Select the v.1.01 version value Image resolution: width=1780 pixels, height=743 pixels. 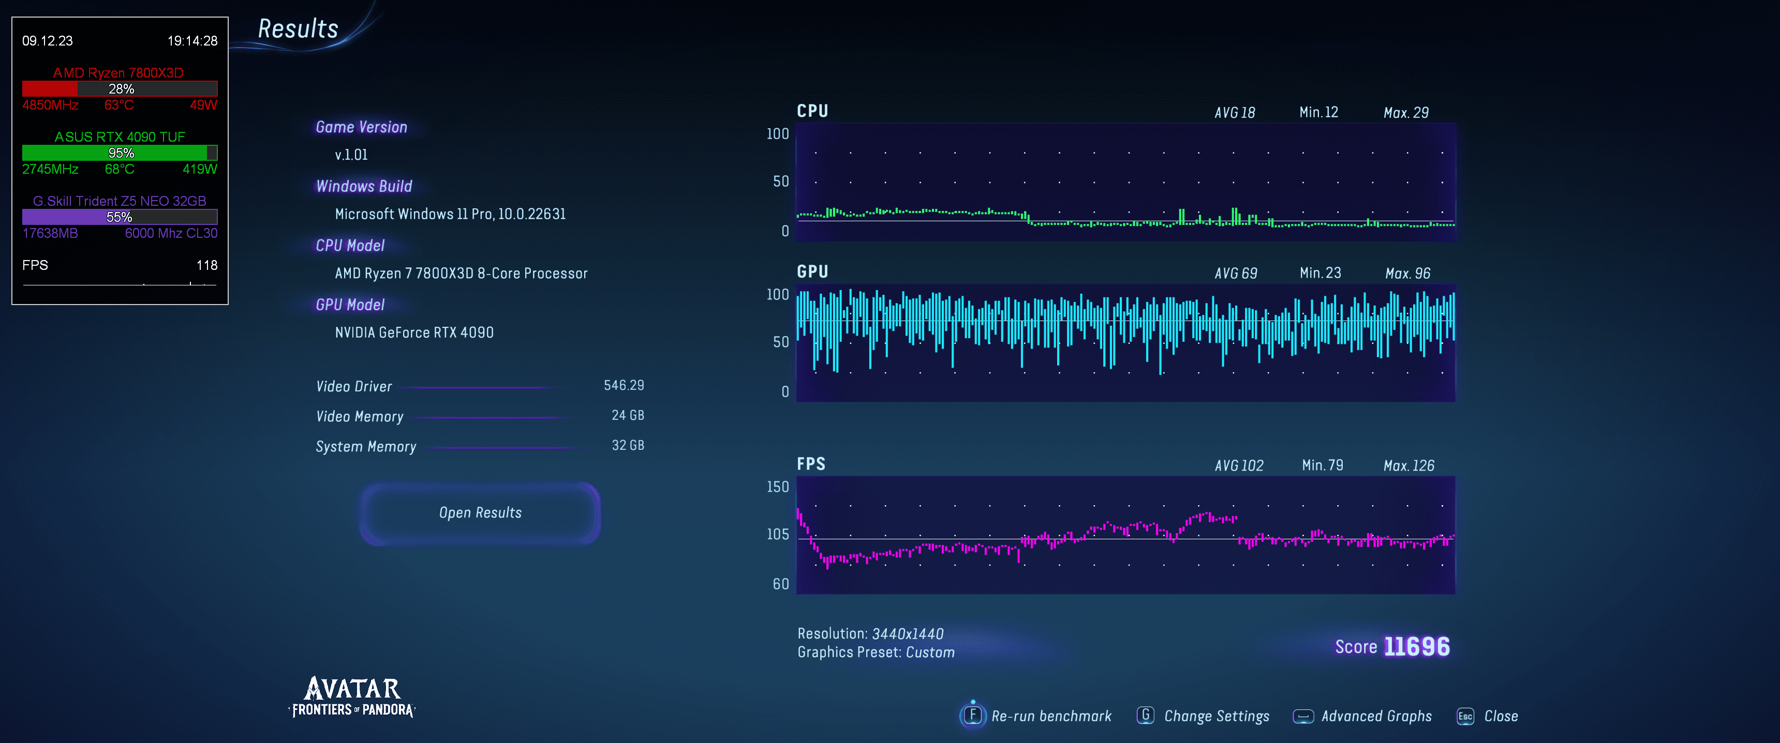tap(351, 155)
